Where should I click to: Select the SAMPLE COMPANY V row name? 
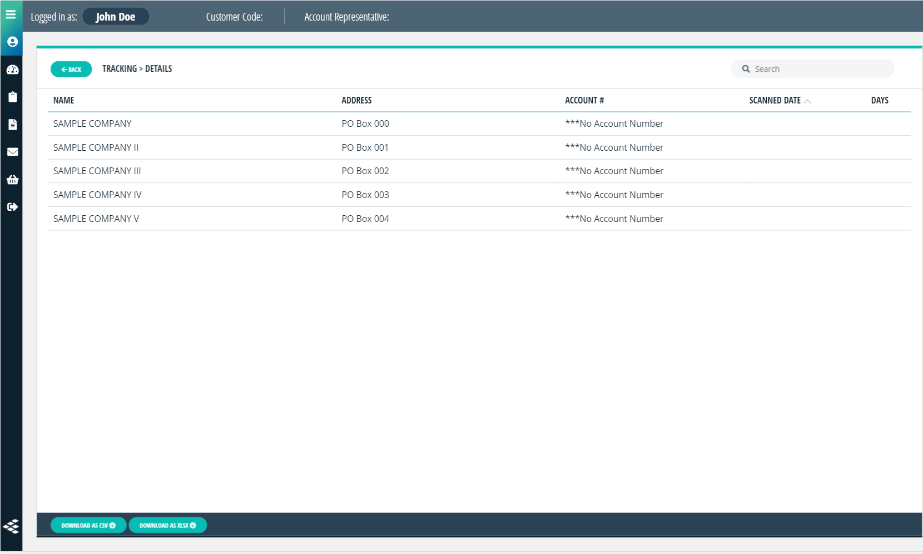pyautogui.click(x=96, y=219)
